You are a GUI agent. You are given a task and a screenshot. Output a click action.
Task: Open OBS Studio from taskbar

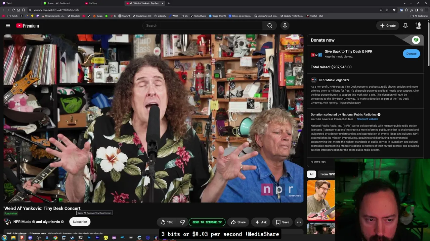click(39, 238)
